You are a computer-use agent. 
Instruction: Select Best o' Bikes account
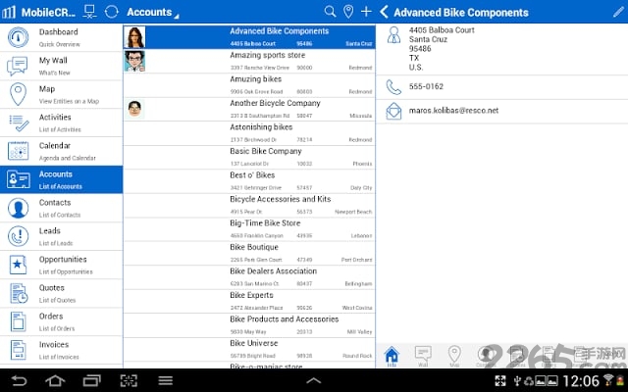pos(249,180)
